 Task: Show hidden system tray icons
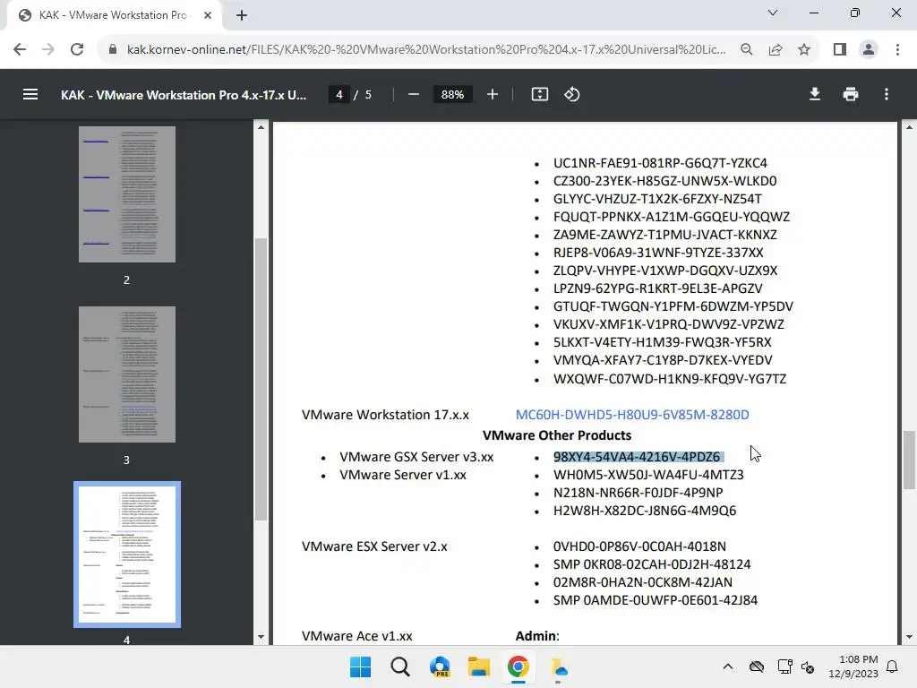click(x=727, y=666)
